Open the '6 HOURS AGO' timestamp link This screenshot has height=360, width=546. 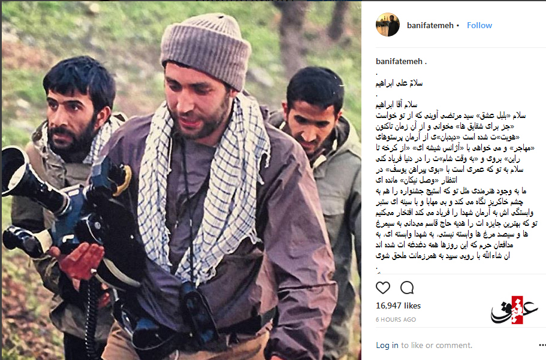pos(396,320)
